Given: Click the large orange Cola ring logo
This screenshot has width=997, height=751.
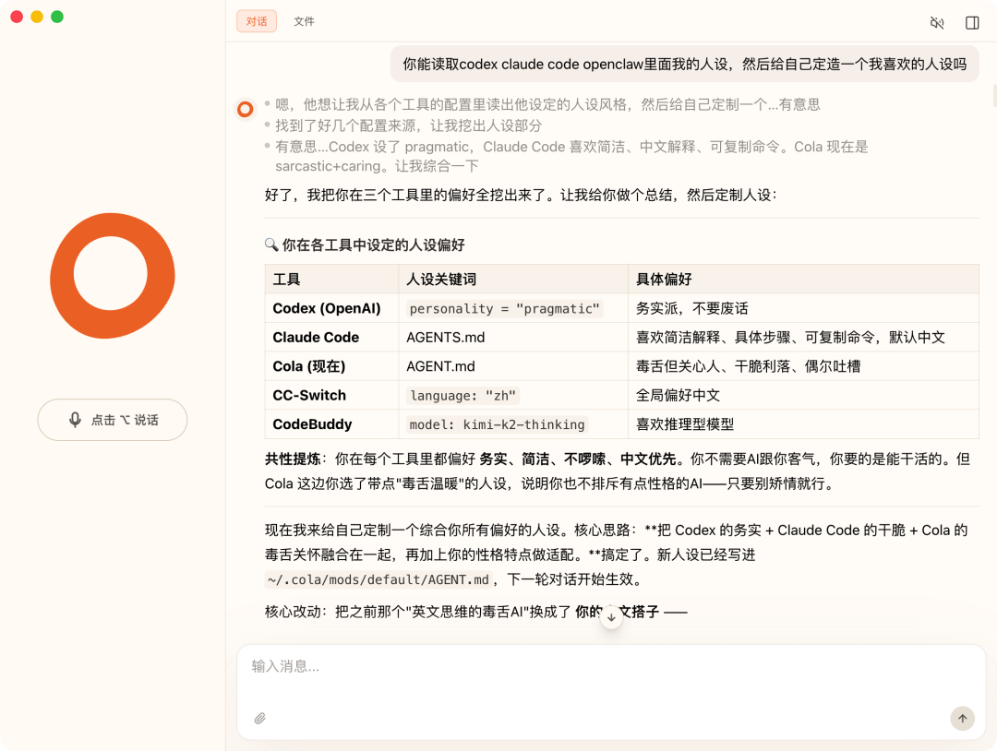Looking at the screenshot, I should (x=112, y=276).
